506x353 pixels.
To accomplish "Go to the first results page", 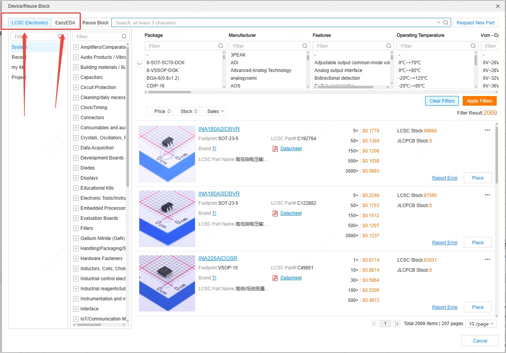I will [374, 324].
